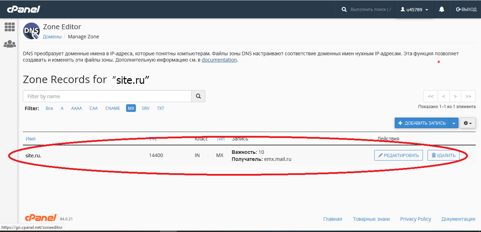Open Документация footer link

(x=458, y=219)
